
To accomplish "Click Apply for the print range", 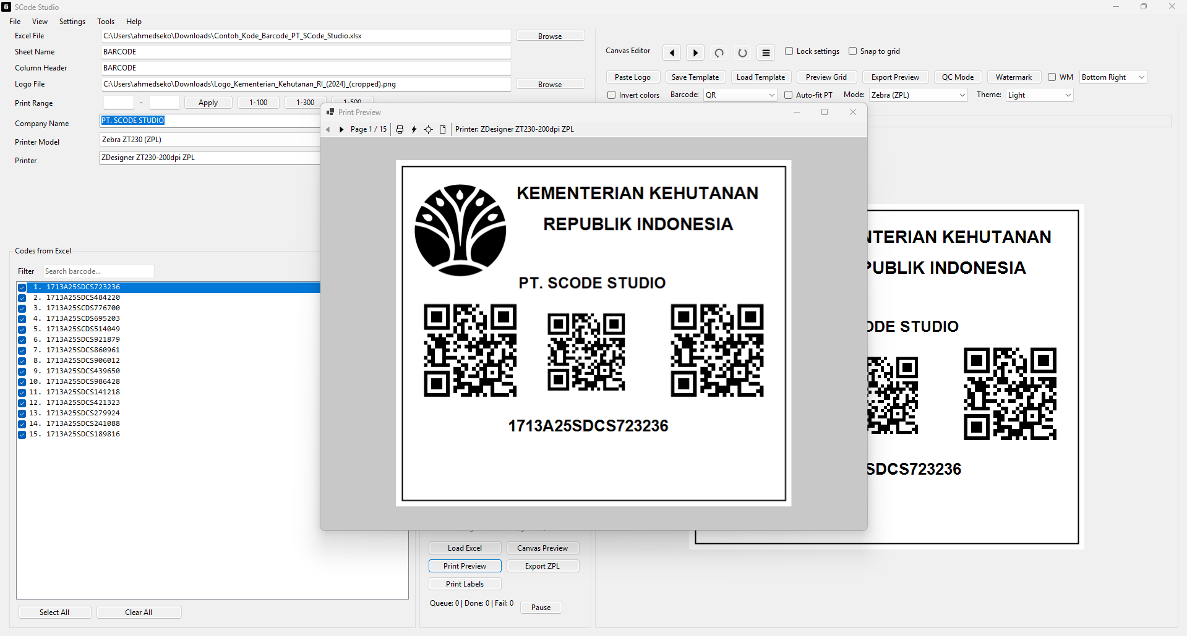I will click(208, 103).
